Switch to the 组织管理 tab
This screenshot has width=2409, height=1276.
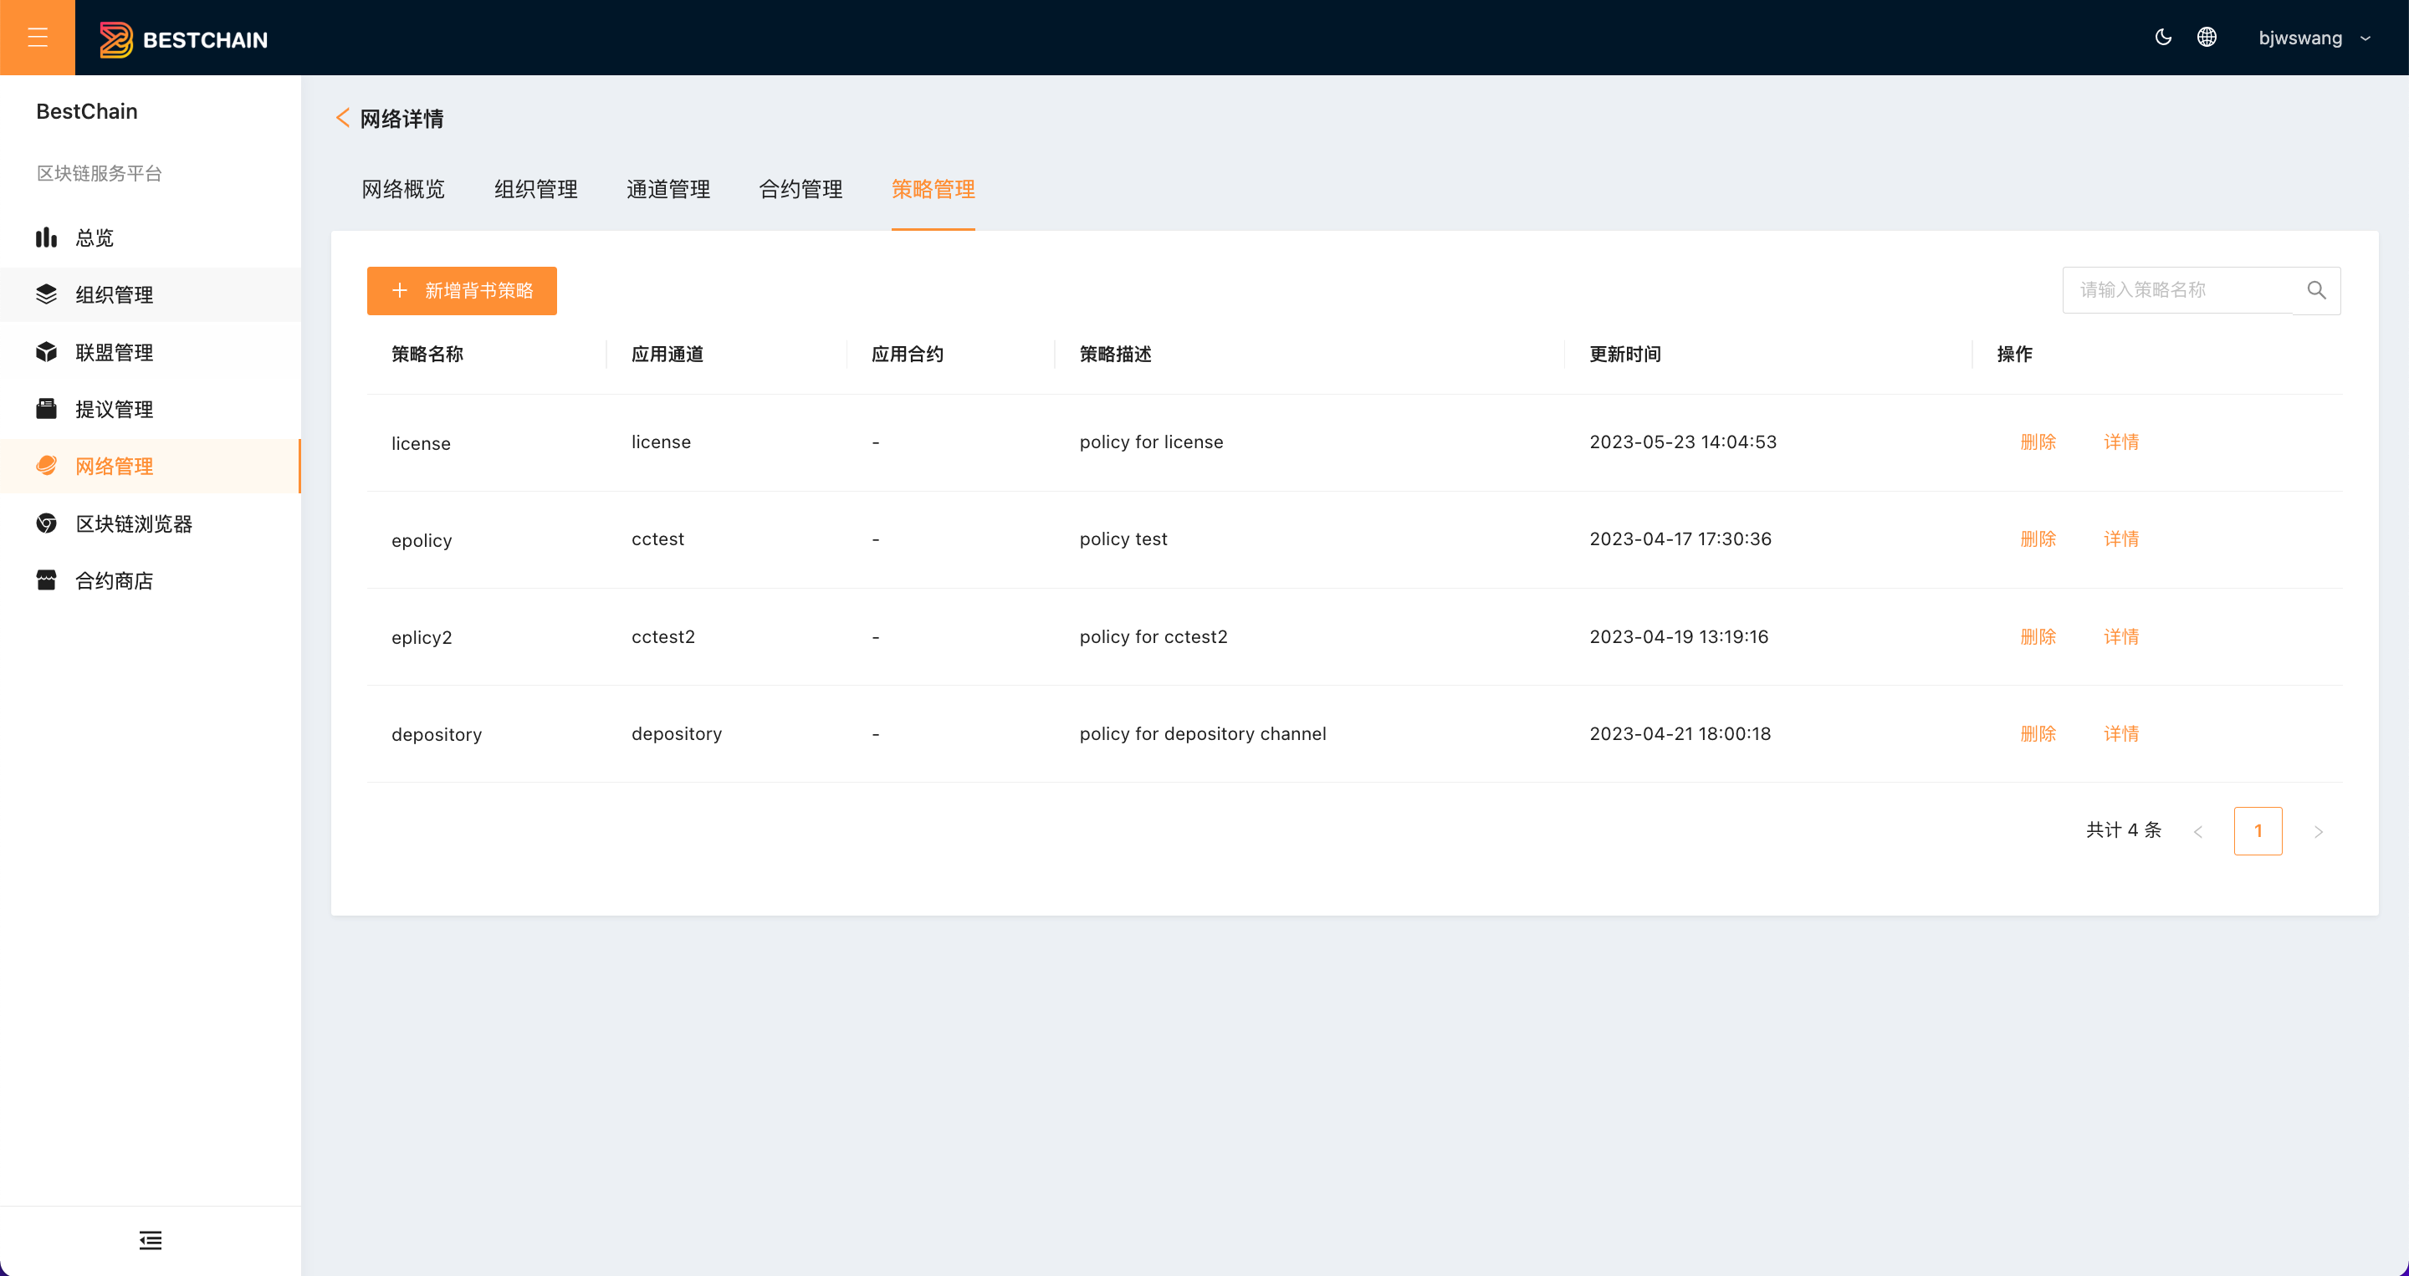click(536, 190)
